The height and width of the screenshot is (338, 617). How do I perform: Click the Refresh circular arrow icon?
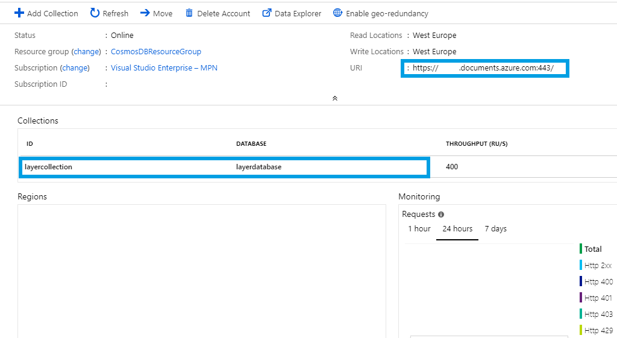pos(95,13)
